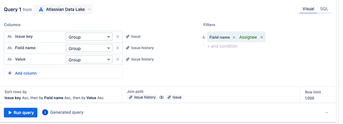343x124 pixels.
Task: Switch to the SQL tab
Action: pyautogui.click(x=324, y=9)
